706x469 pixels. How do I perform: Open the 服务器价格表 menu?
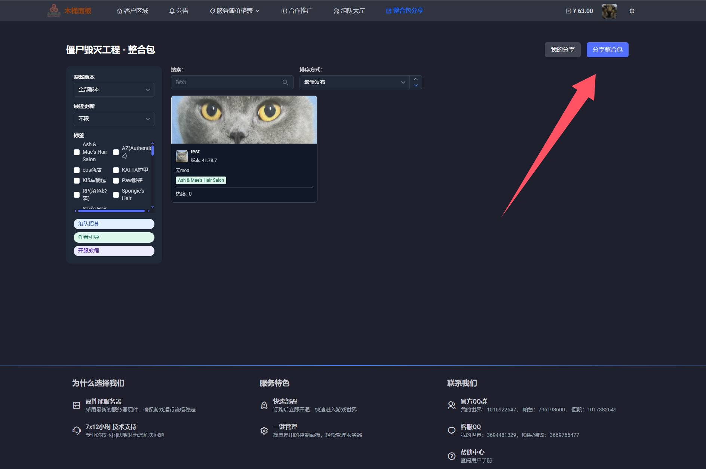point(234,11)
